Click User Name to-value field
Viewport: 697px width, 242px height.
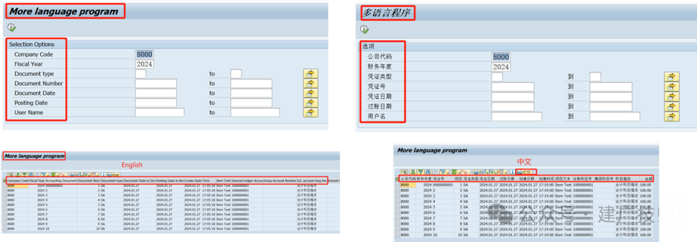pyautogui.click(x=255, y=112)
